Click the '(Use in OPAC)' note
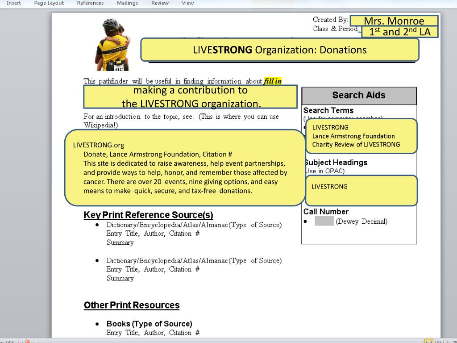The width and height of the screenshot is (457, 343). (324, 171)
